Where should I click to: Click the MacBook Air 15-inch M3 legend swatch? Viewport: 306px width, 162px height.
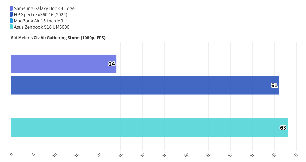click(11, 21)
